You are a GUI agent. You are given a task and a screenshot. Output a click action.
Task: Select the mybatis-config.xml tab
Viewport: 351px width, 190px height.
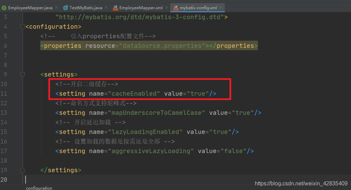click(x=198, y=8)
